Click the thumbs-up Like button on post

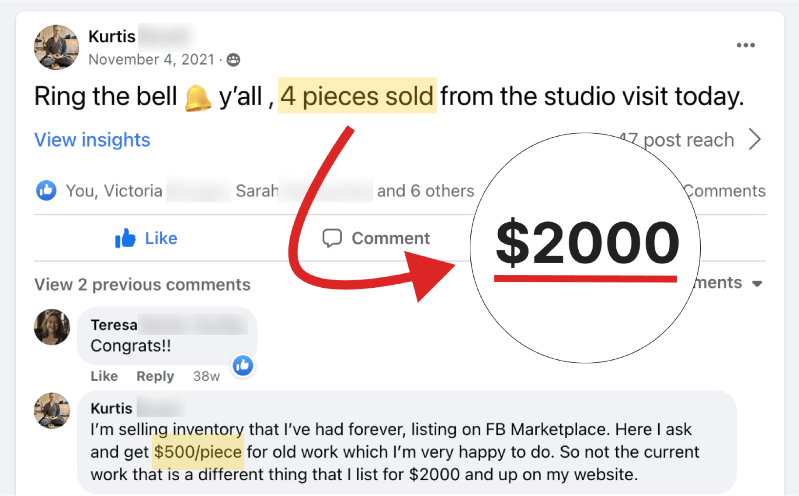[146, 238]
